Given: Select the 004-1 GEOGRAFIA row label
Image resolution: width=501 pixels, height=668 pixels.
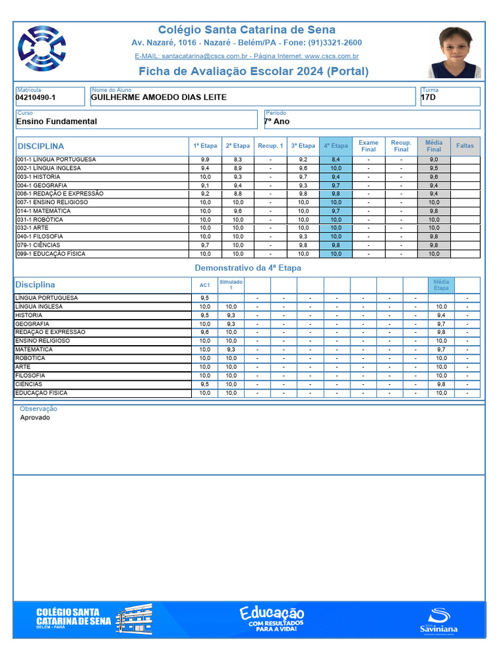Looking at the screenshot, I should click(x=42, y=186).
